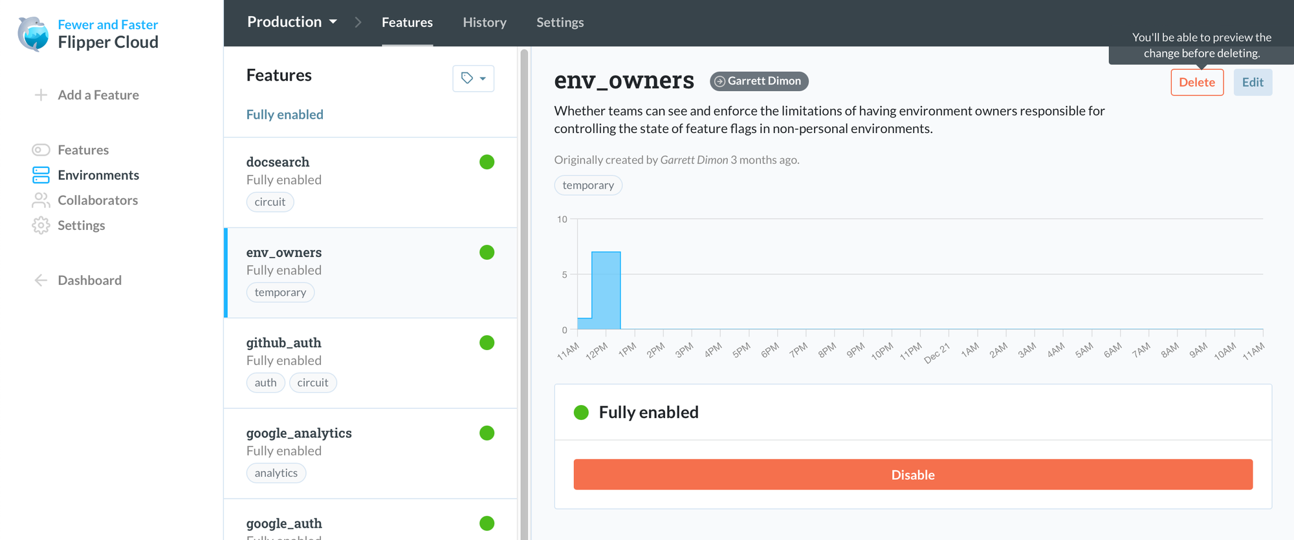Disable the env_owners feature
Image resolution: width=1294 pixels, height=540 pixels.
pyautogui.click(x=913, y=475)
